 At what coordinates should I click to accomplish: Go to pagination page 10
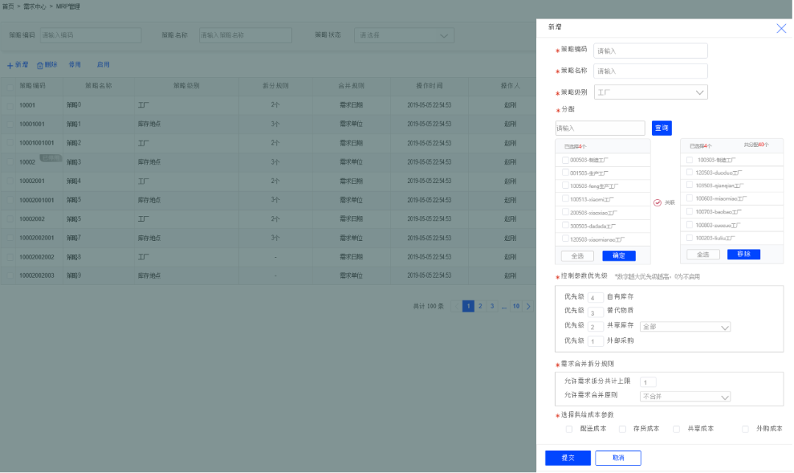click(516, 306)
